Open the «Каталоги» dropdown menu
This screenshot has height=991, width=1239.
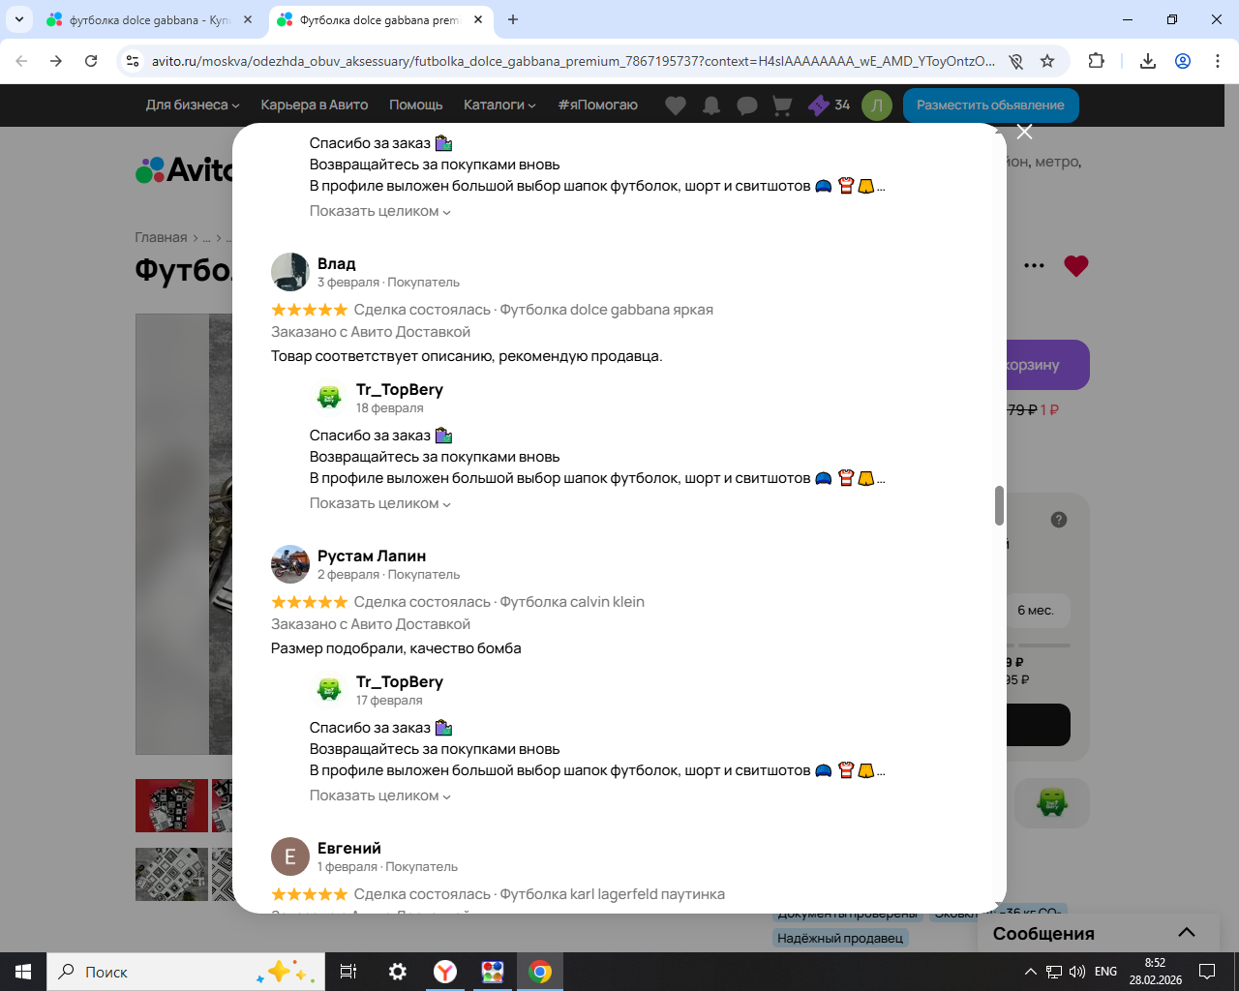pos(499,105)
